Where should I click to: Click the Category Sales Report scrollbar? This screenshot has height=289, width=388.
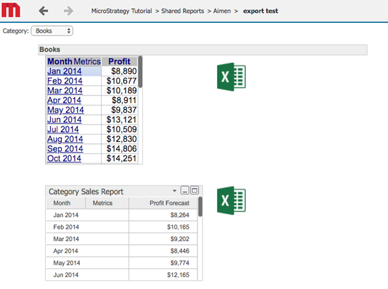pos(200,208)
